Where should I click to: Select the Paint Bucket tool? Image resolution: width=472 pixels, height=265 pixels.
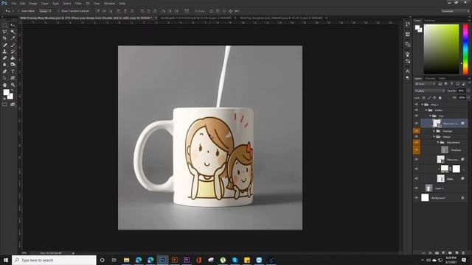(x=13, y=58)
